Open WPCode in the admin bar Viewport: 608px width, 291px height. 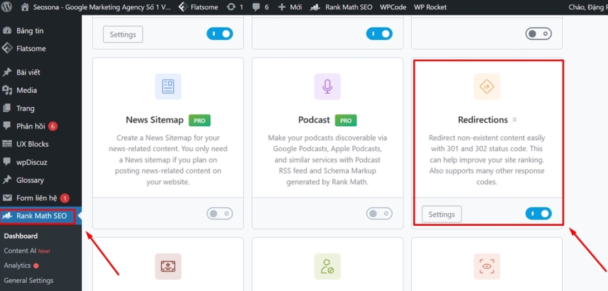point(393,7)
